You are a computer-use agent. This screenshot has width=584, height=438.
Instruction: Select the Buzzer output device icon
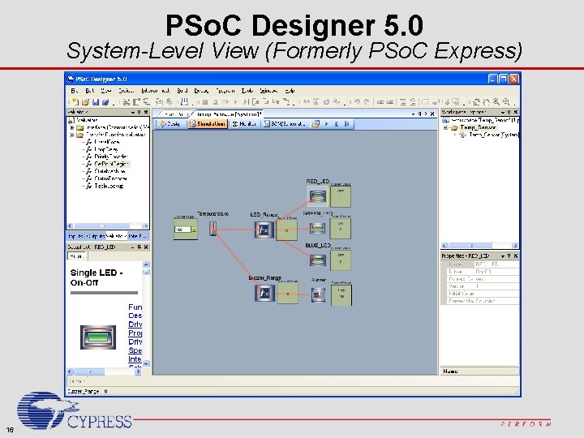[318, 294]
